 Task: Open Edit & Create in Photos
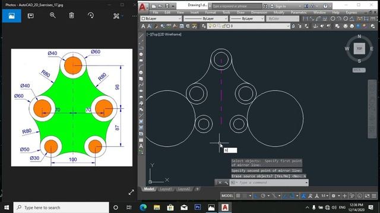pyautogui.click(x=118, y=16)
